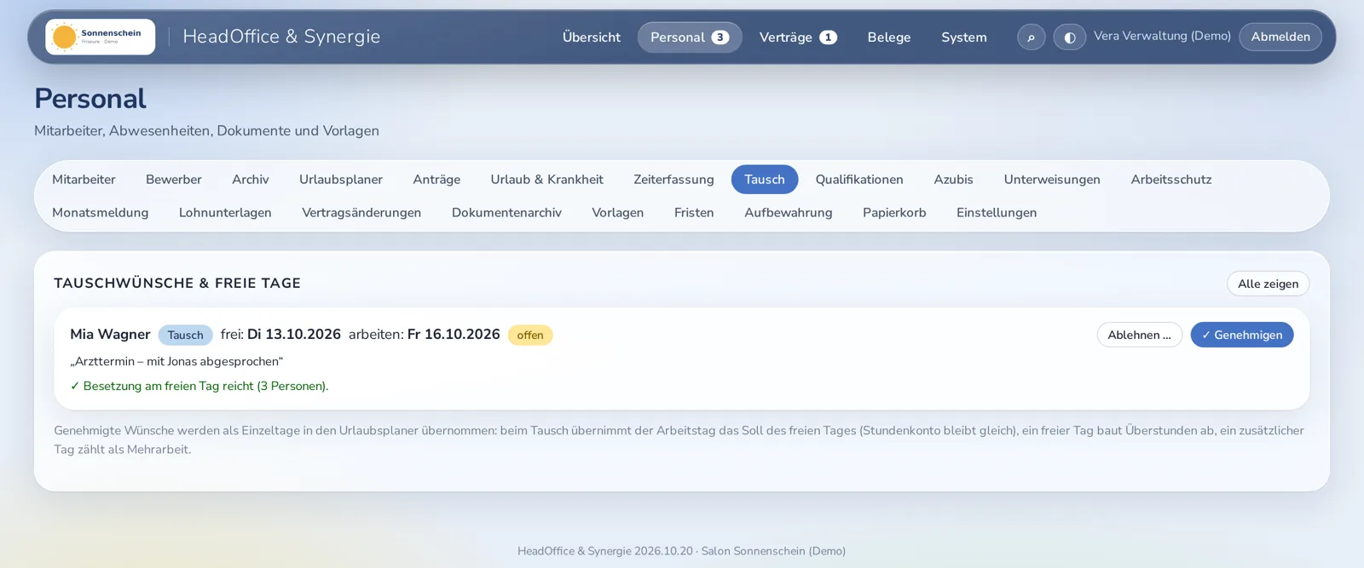Click the date Di 13.10.2026
The image size is (1364, 568).
[x=294, y=335]
